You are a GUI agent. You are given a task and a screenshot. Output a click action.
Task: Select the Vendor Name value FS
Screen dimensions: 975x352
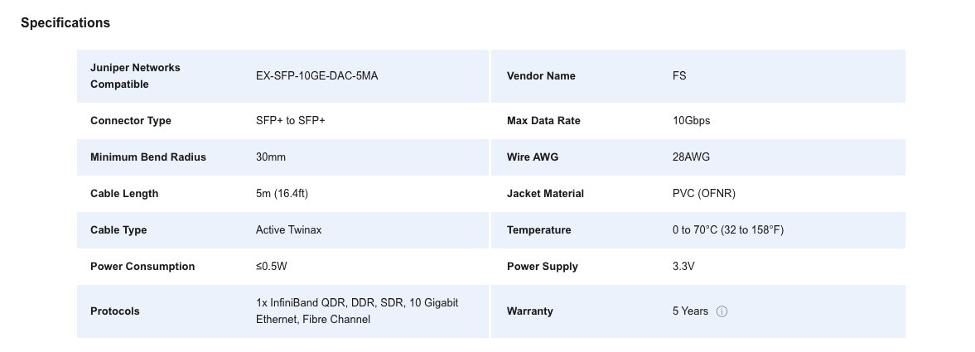click(679, 76)
